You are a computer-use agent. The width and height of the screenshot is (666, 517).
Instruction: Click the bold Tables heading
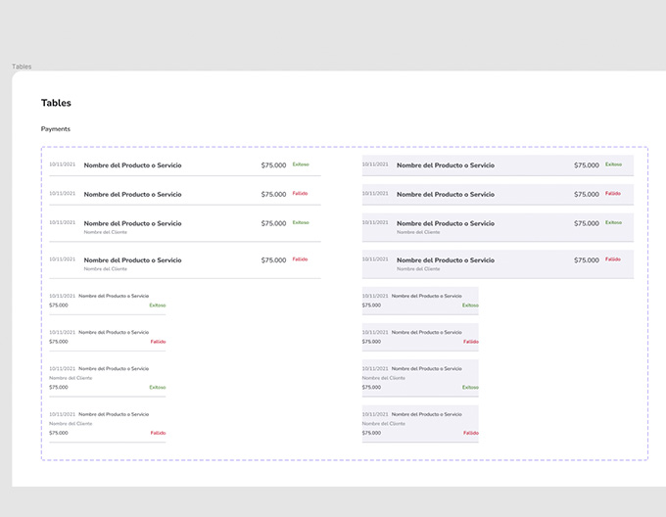point(56,103)
